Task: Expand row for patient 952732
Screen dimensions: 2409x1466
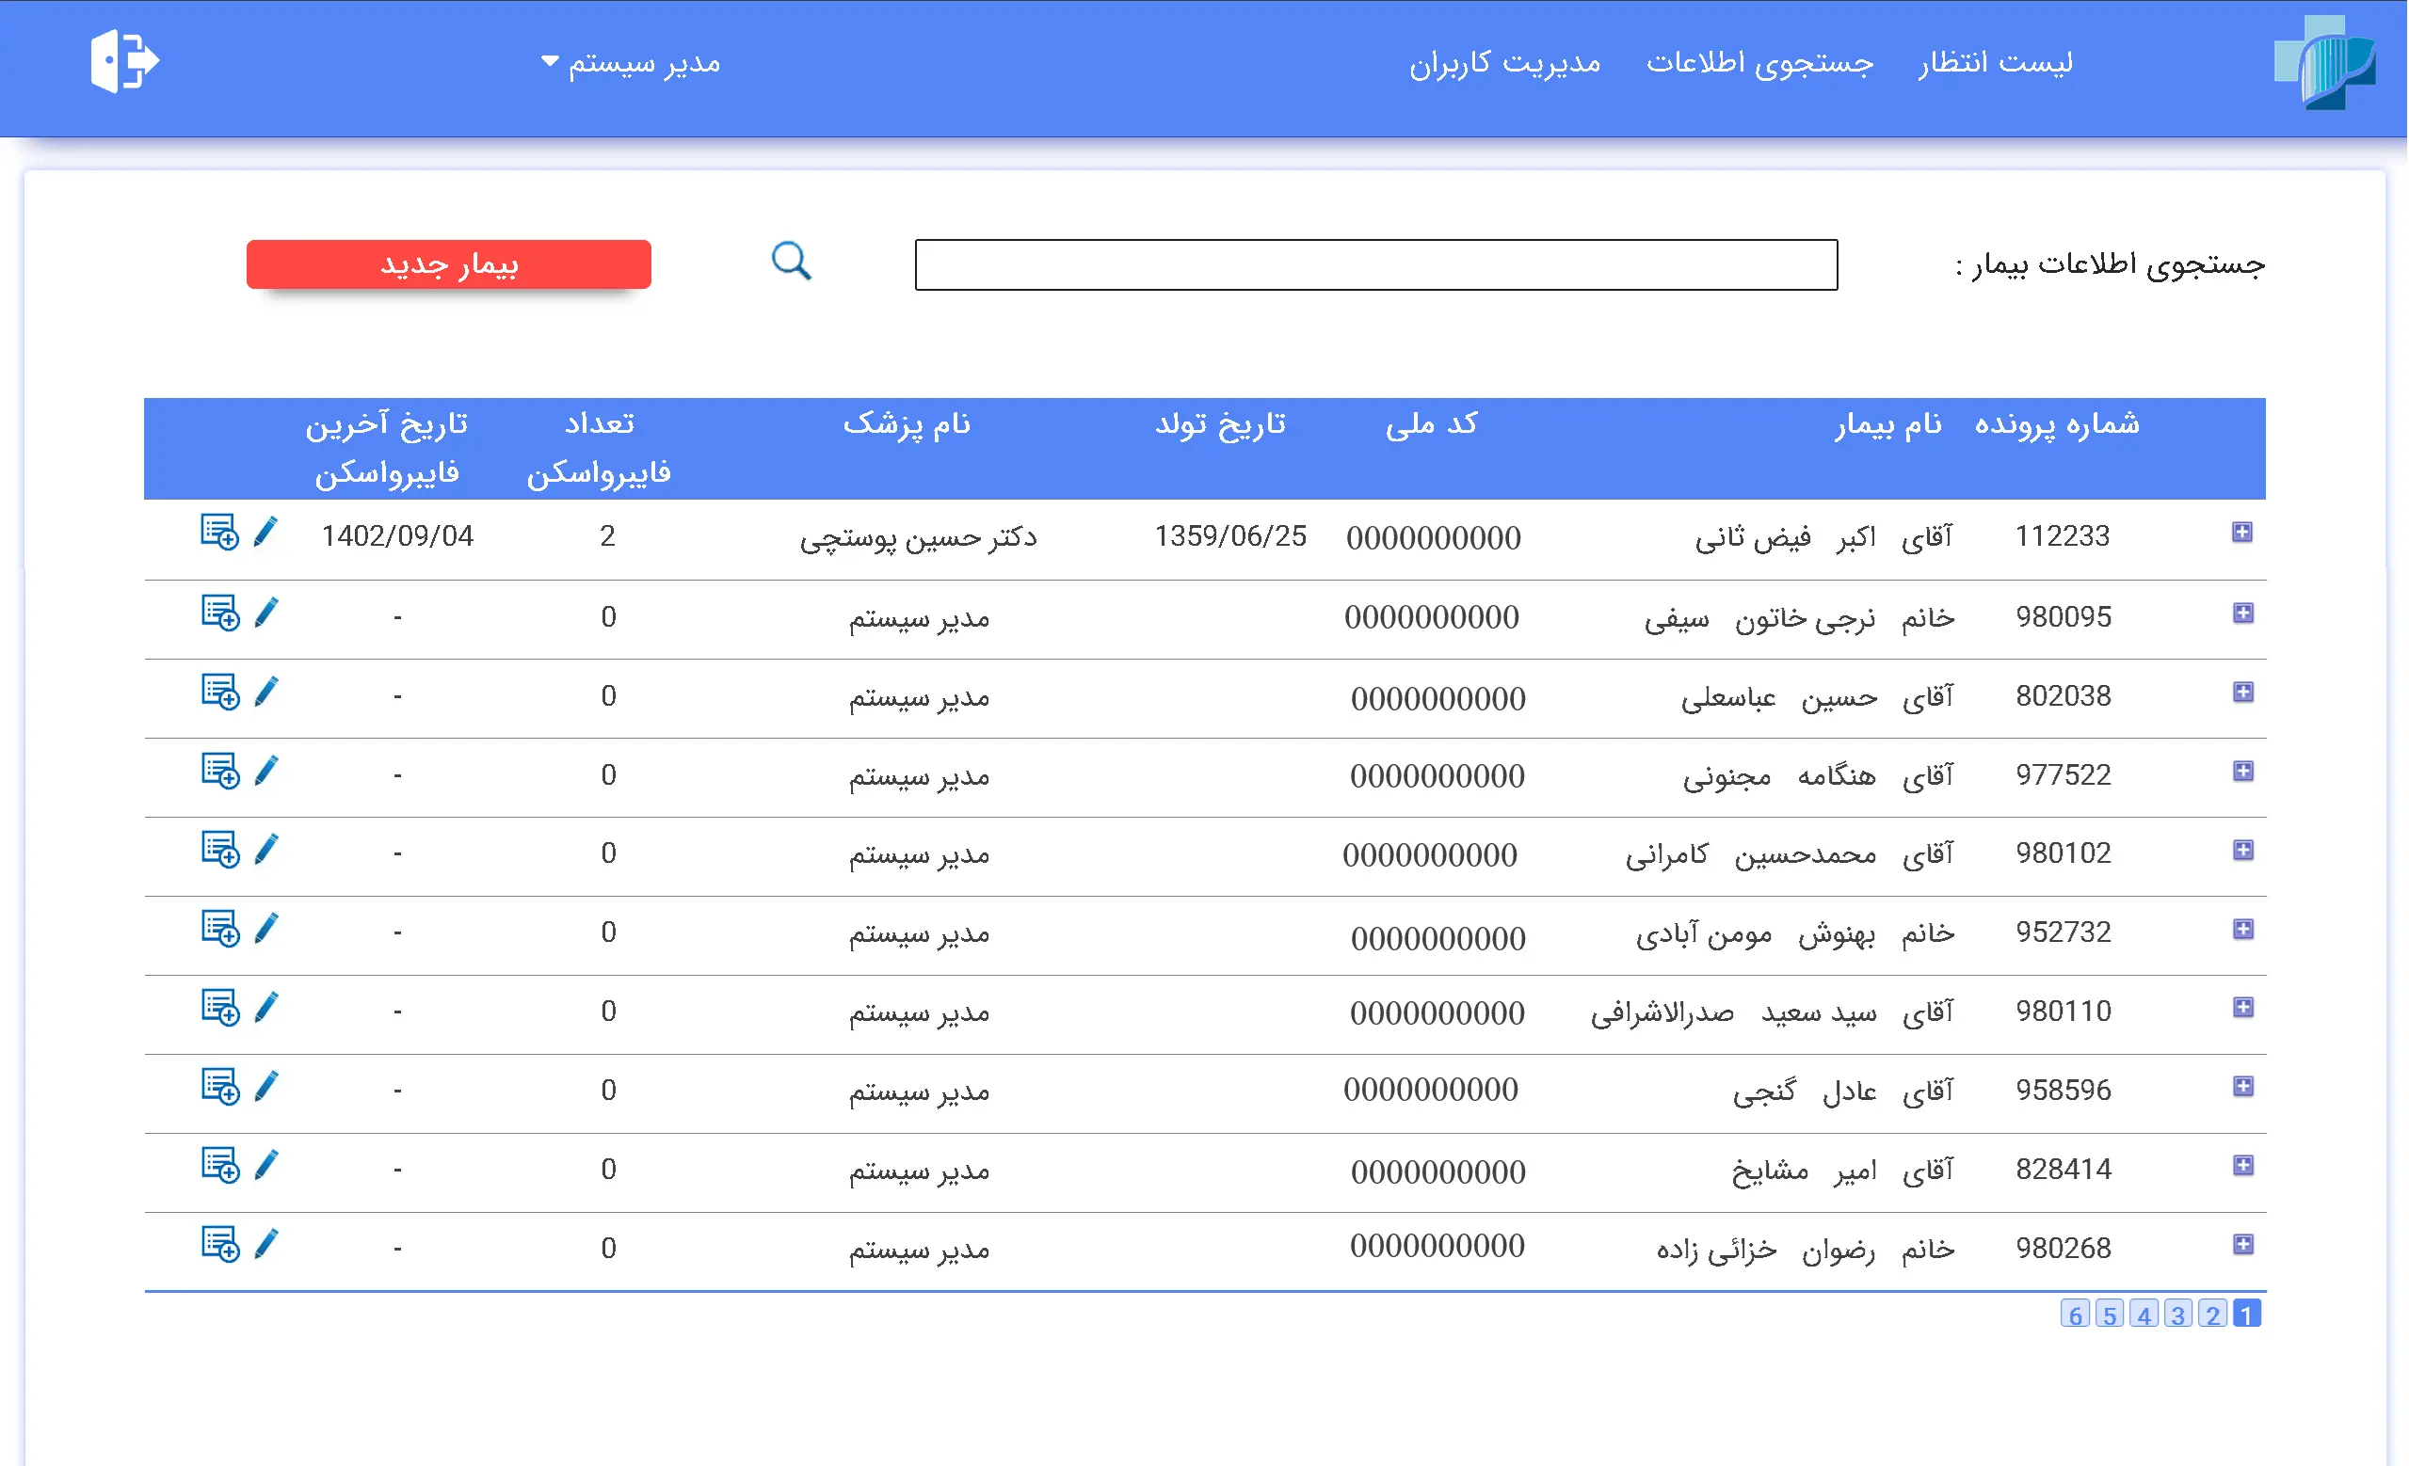Action: (2243, 930)
